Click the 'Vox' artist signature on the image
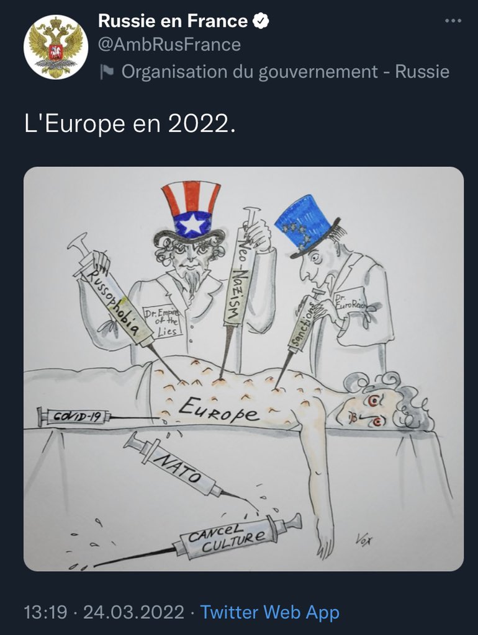 point(364,539)
